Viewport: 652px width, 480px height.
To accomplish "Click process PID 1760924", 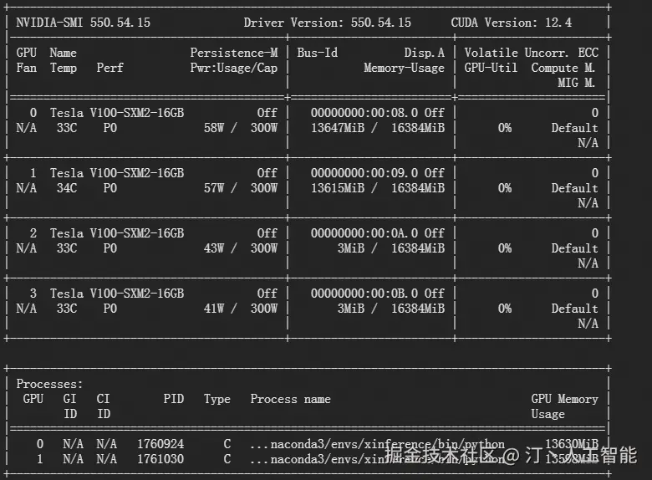I will 160,444.
